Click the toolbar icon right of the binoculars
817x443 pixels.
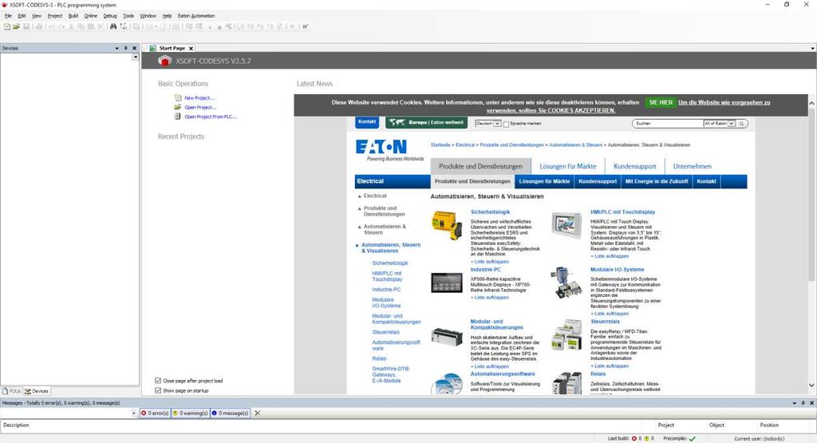click(x=124, y=26)
